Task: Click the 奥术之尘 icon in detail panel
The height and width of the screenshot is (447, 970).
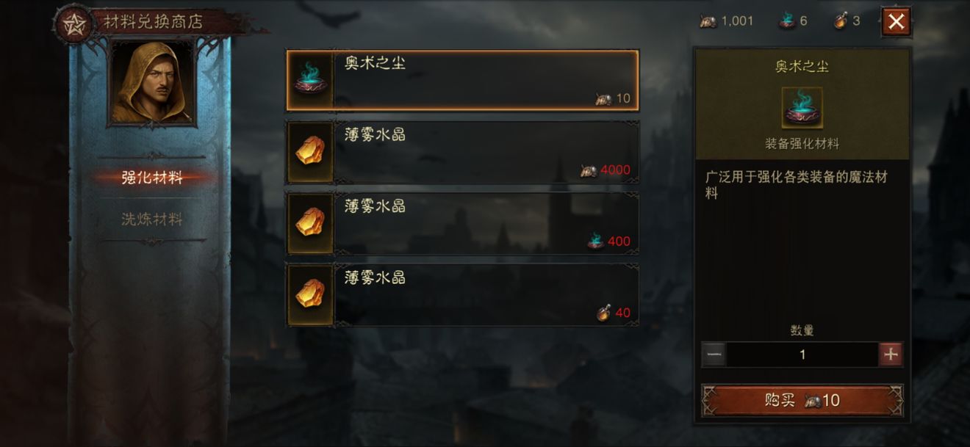Action: (x=802, y=108)
